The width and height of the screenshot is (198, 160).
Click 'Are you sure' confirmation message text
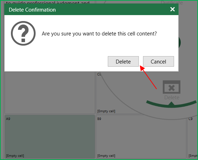click(x=99, y=34)
